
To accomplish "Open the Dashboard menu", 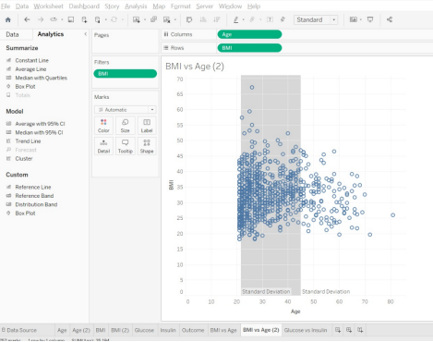I will pyautogui.click(x=84, y=6).
